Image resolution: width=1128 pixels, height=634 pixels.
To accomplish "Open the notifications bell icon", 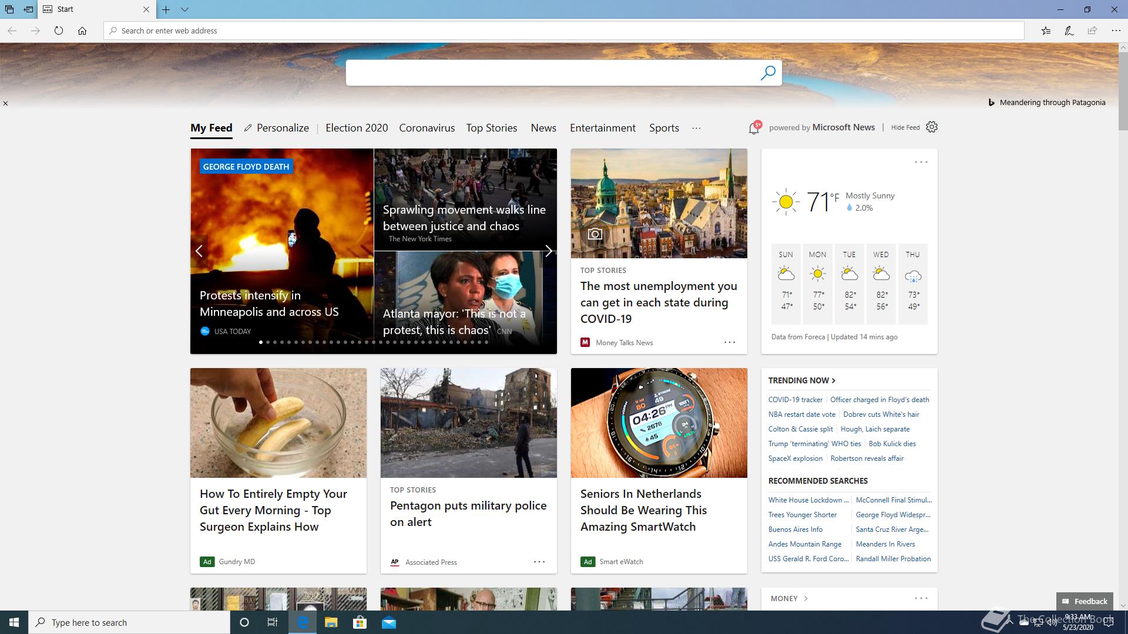I will click(754, 127).
